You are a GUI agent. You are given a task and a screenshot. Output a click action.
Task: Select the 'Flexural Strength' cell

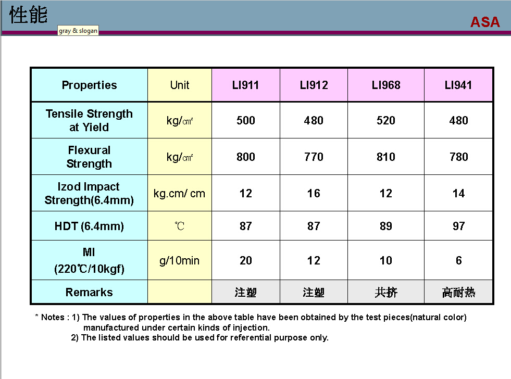click(x=89, y=157)
